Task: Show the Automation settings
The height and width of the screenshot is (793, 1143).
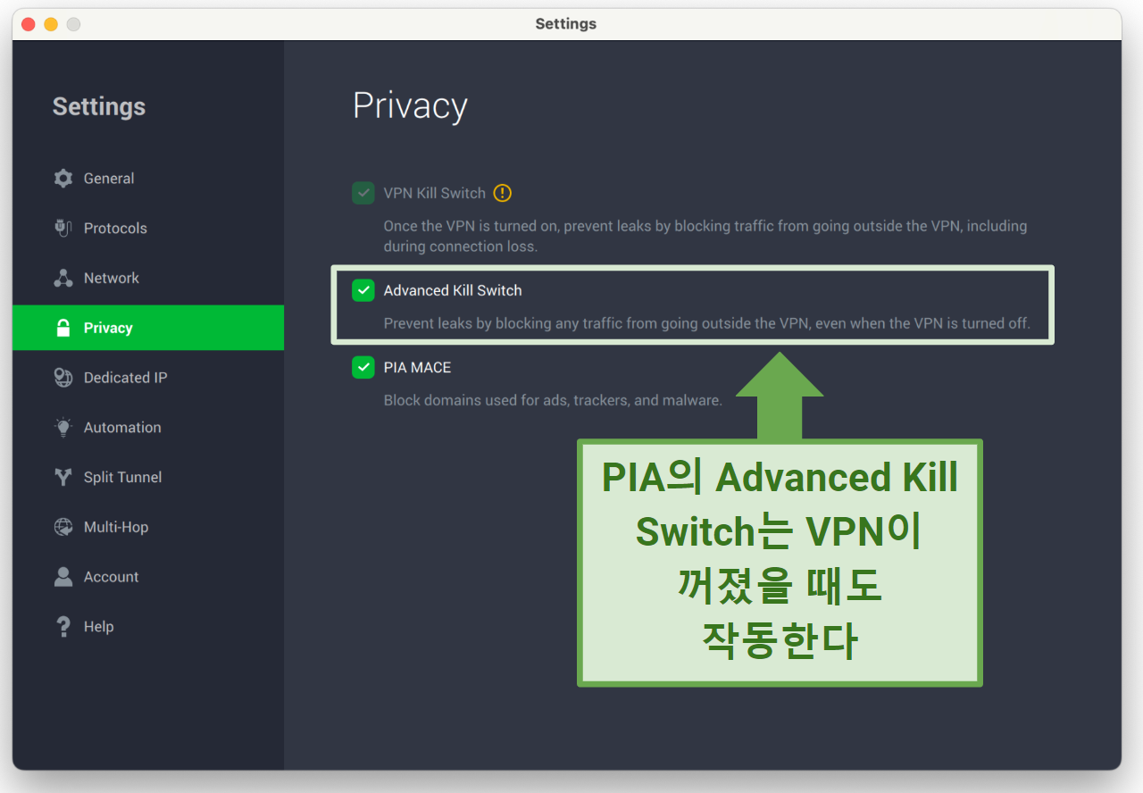Action: (148, 428)
